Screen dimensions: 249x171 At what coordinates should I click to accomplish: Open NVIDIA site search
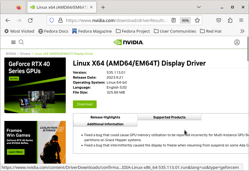point(21,42)
